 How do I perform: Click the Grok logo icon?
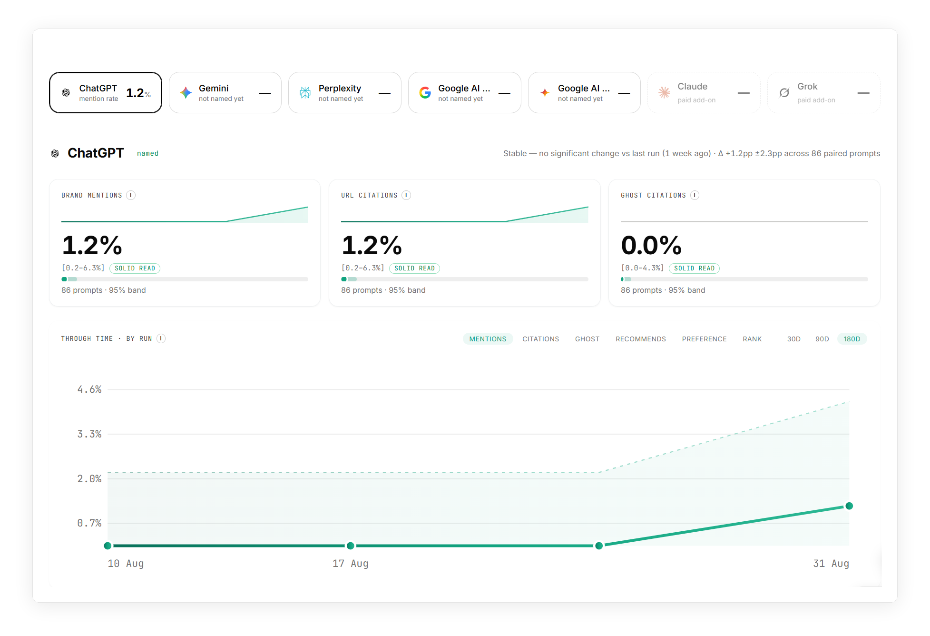click(x=784, y=92)
